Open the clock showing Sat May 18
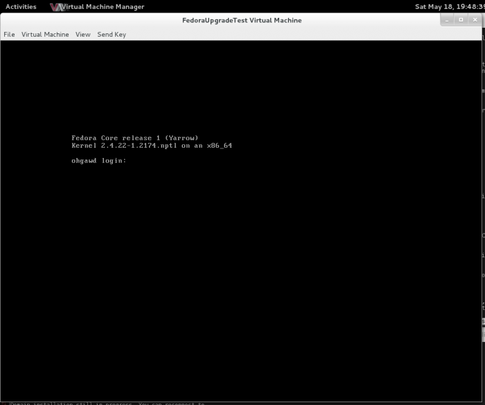The height and width of the screenshot is (405, 485). (448, 7)
